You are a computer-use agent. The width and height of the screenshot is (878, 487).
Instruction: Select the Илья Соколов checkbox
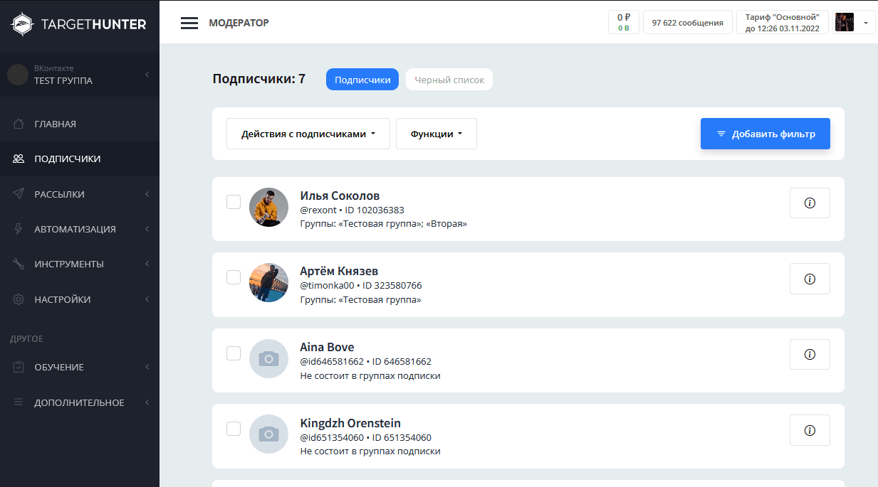point(234,202)
